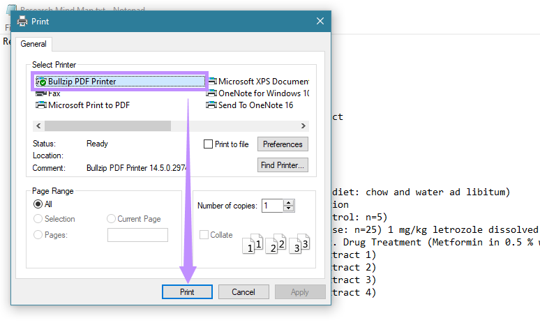This screenshot has width=540, height=334.
Task: Open the General tab
Action: [x=33, y=44]
